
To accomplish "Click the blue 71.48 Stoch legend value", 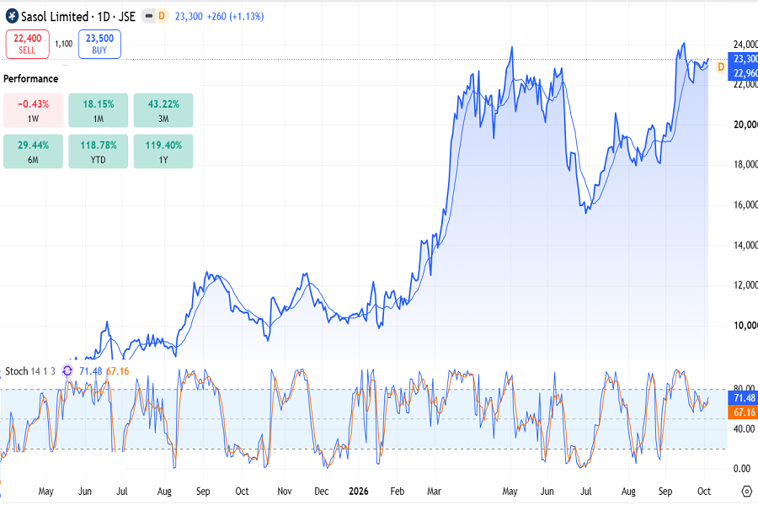I will (90, 371).
